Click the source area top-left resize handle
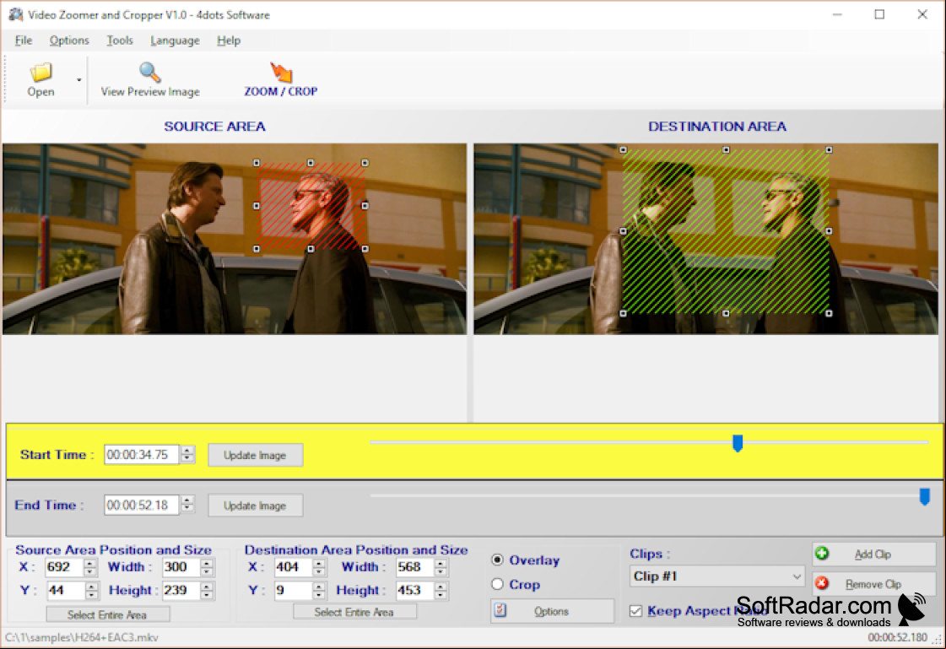946x649 pixels. (257, 163)
